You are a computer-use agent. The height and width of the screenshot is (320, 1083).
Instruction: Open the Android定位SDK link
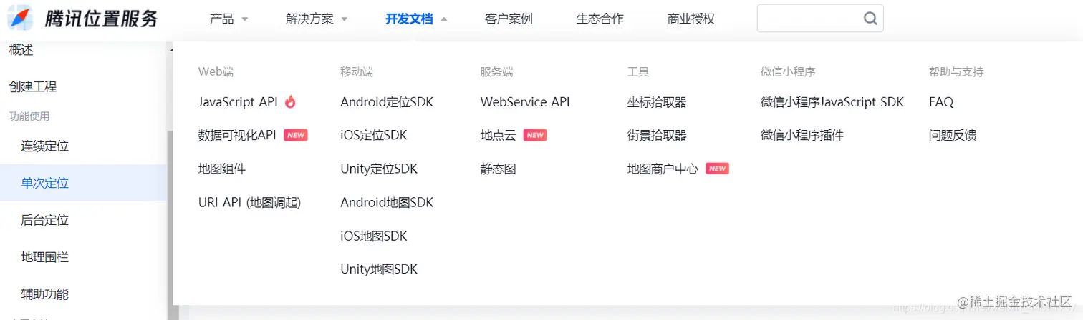pyautogui.click(x=387, y=102)
